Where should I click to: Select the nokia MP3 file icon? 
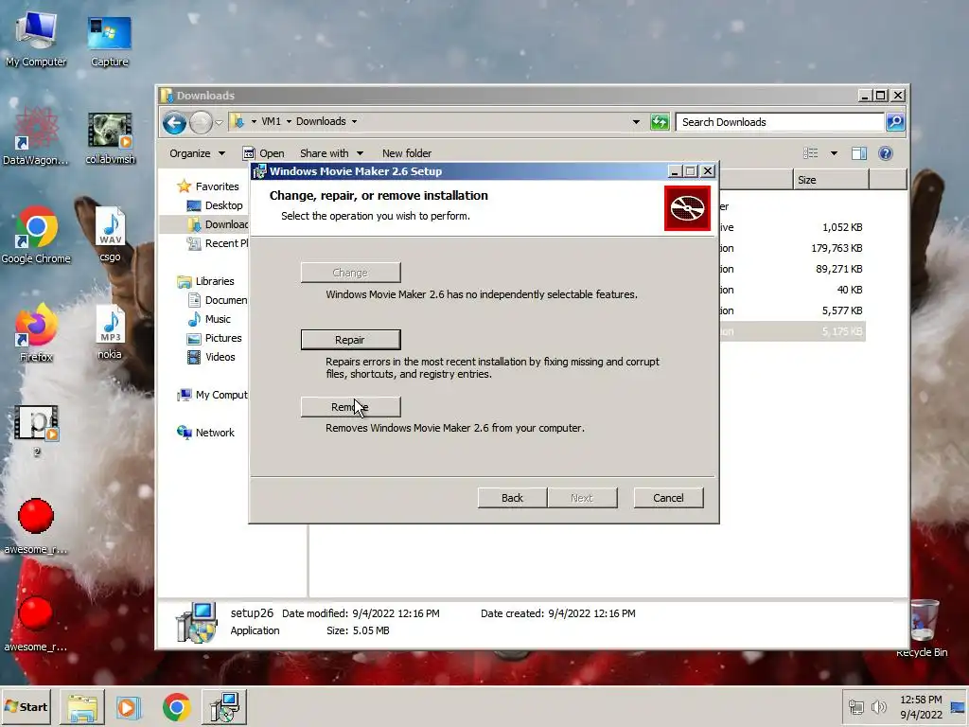tap(110, 332)
